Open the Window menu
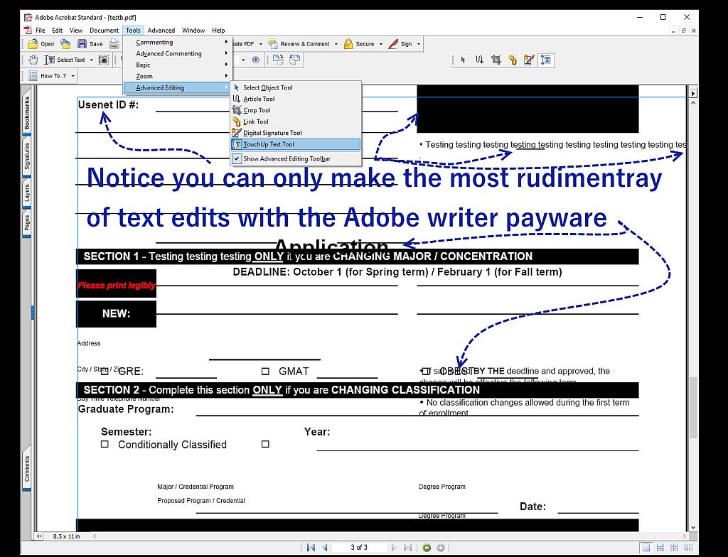728x557 pixels. click(x=193, y=30)
